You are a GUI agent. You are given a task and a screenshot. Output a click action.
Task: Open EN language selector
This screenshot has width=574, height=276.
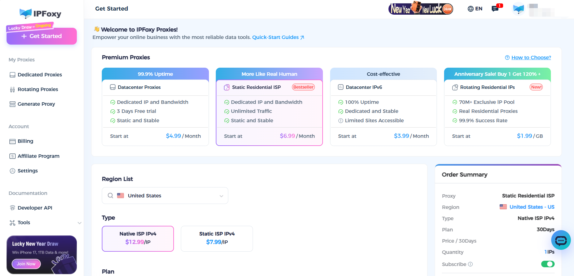(478, 9)
